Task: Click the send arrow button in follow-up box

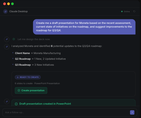Action: [x=132, y=112]
